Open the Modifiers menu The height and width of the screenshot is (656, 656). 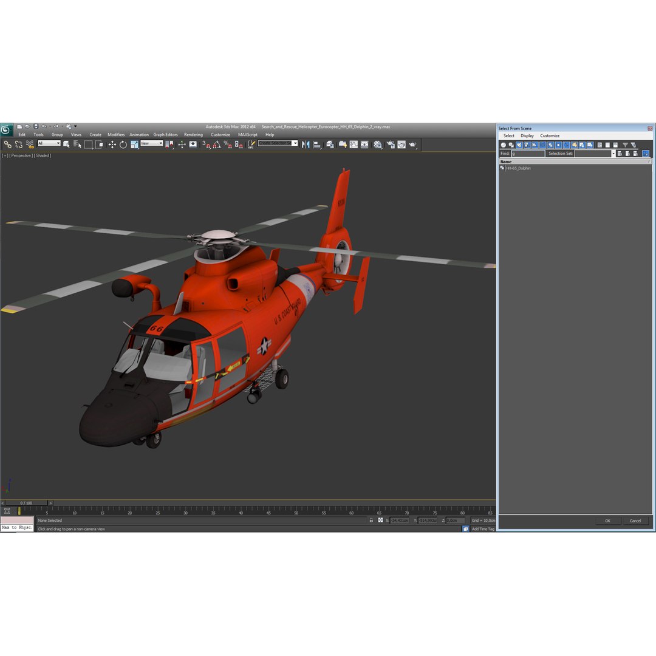[x=116, y=135]
